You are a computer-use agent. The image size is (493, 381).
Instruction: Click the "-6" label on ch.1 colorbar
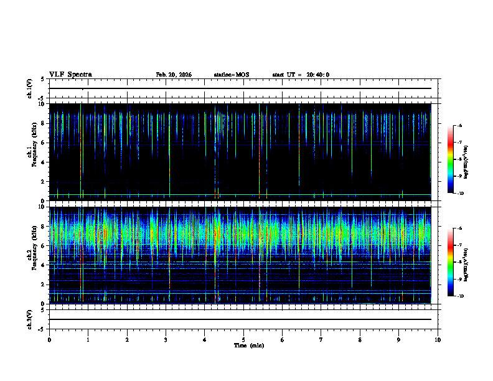(459, 125)
